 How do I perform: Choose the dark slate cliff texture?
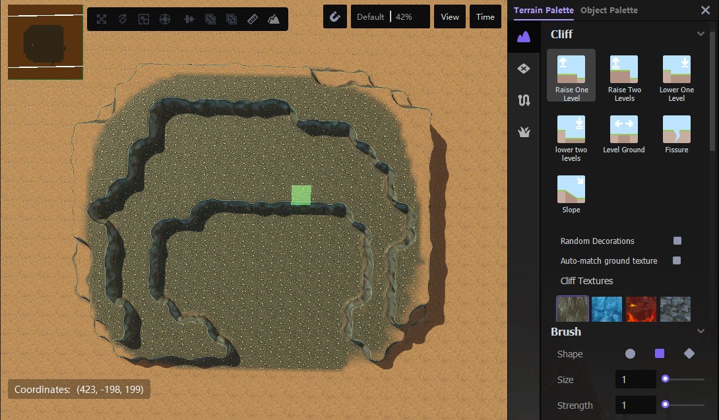(x=675, y=309)
